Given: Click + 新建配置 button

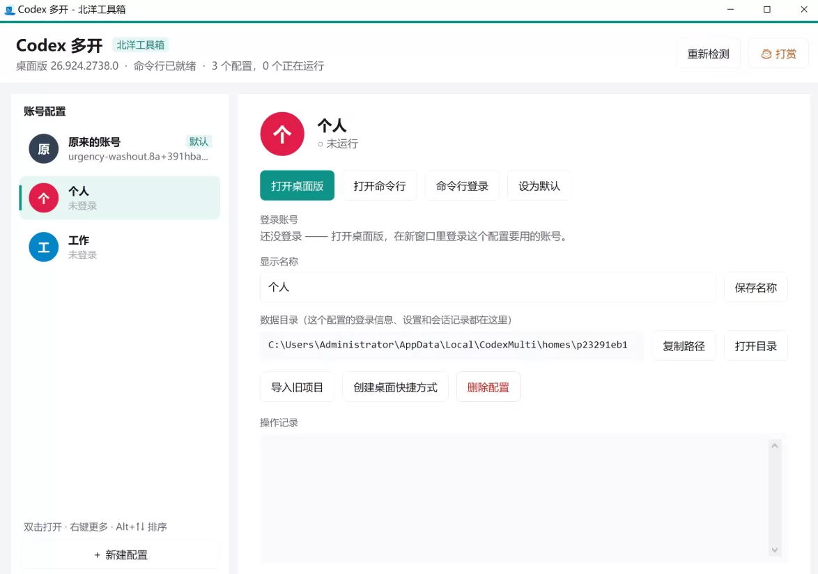Looking at the screenshot, I should (x=121, y=554).
